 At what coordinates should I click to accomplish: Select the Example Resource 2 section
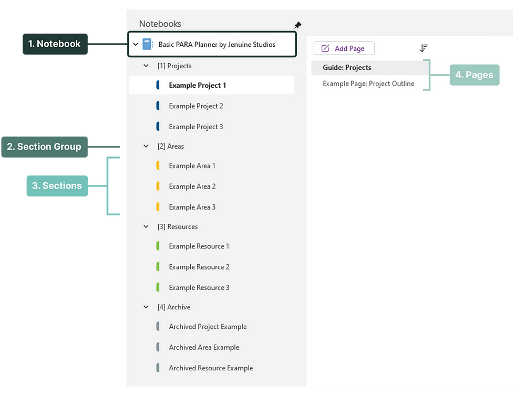tap(199, 266)
